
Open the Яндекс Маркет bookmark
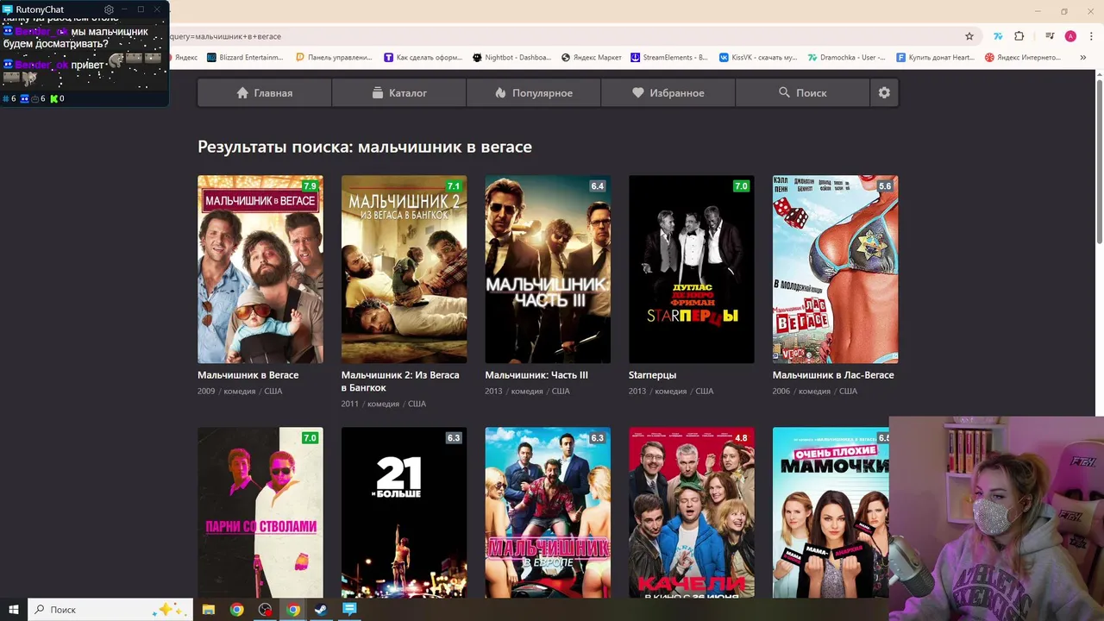(x=592, y=58)
